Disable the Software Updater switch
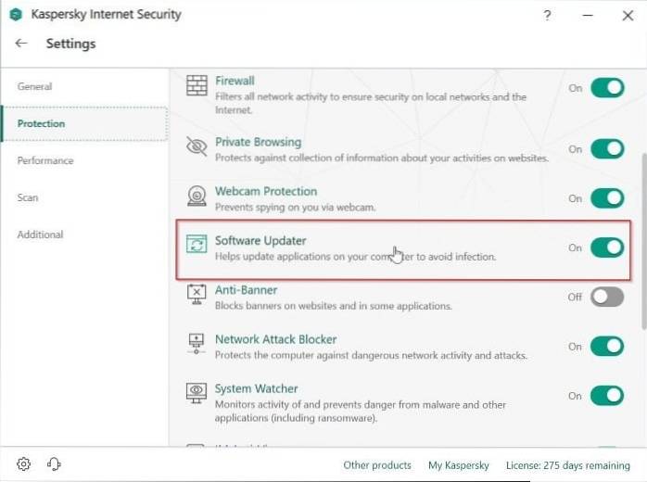This screenshot has width=647, height=482. (607, 247)
